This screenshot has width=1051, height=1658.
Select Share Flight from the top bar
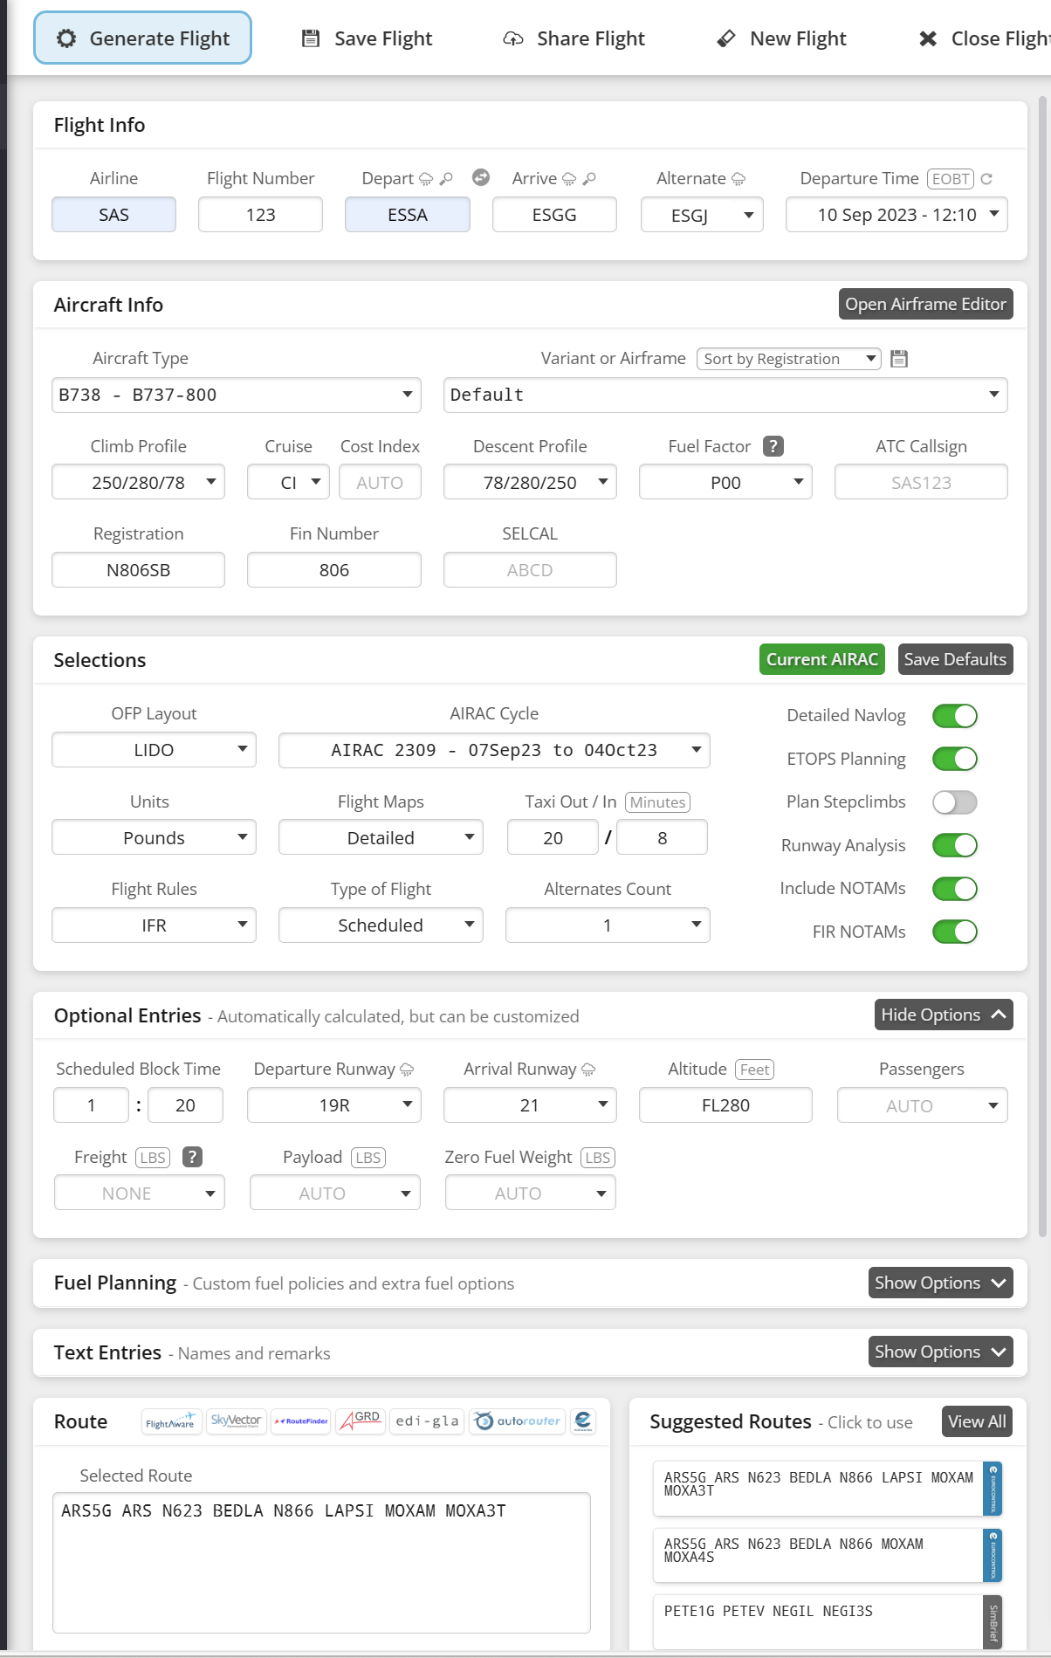pos(574,38)
